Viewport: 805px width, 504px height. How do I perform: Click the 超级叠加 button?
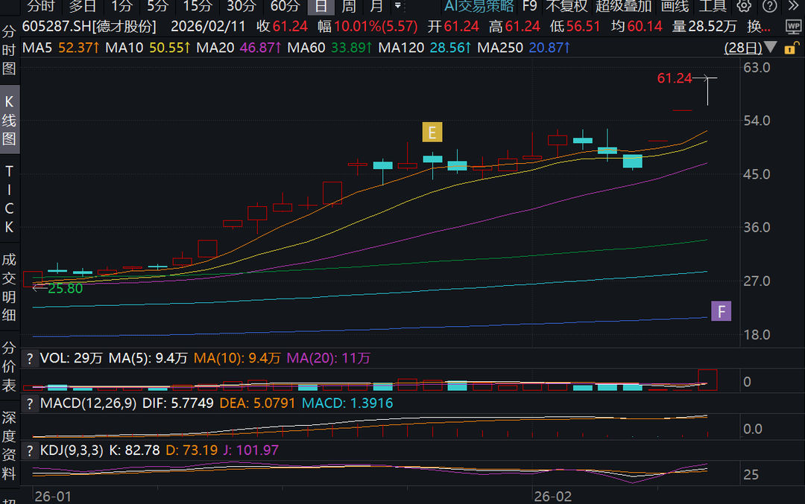click(624, 7)
